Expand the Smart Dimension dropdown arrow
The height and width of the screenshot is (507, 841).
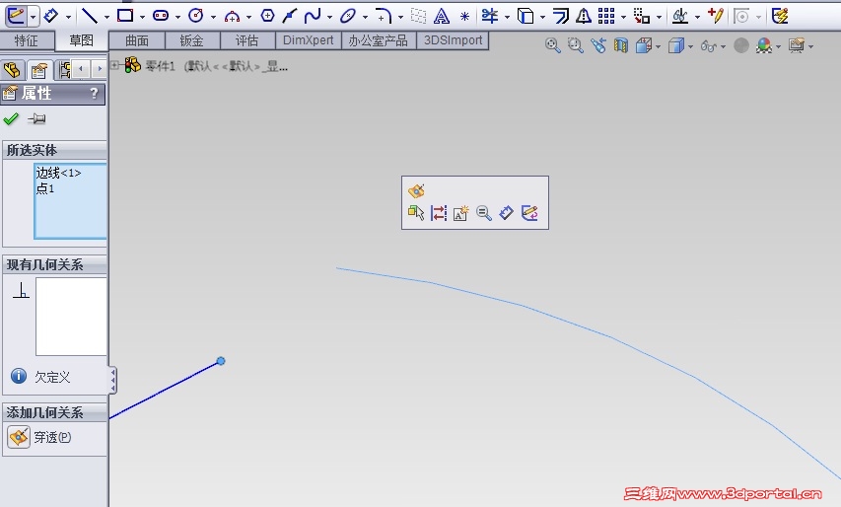[x=69, y=17]
